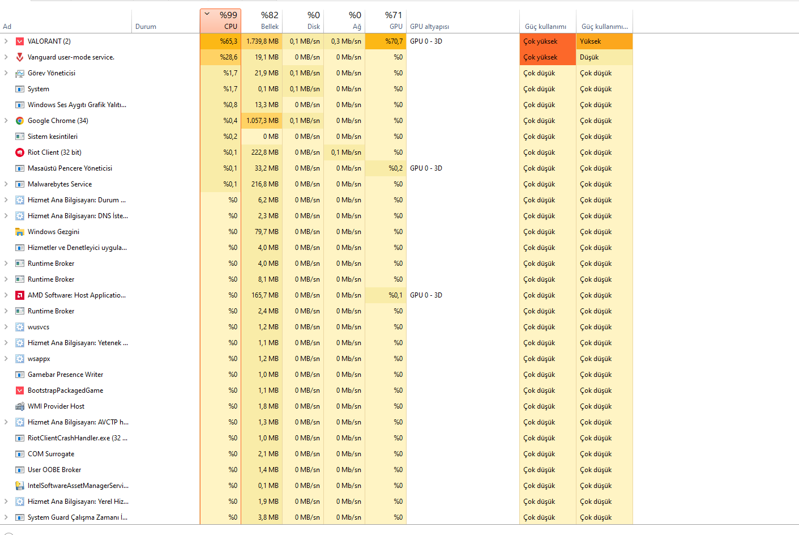
Task: Select the Masaüstü Pencere Yöneticisi row
Action: [70, 168]
